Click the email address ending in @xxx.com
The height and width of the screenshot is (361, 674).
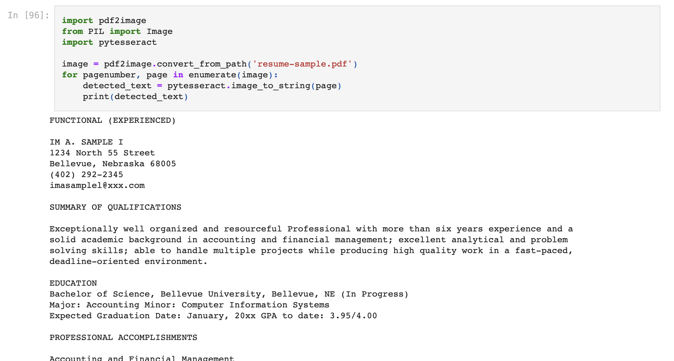pyautogui.click(x=97, y=186)
